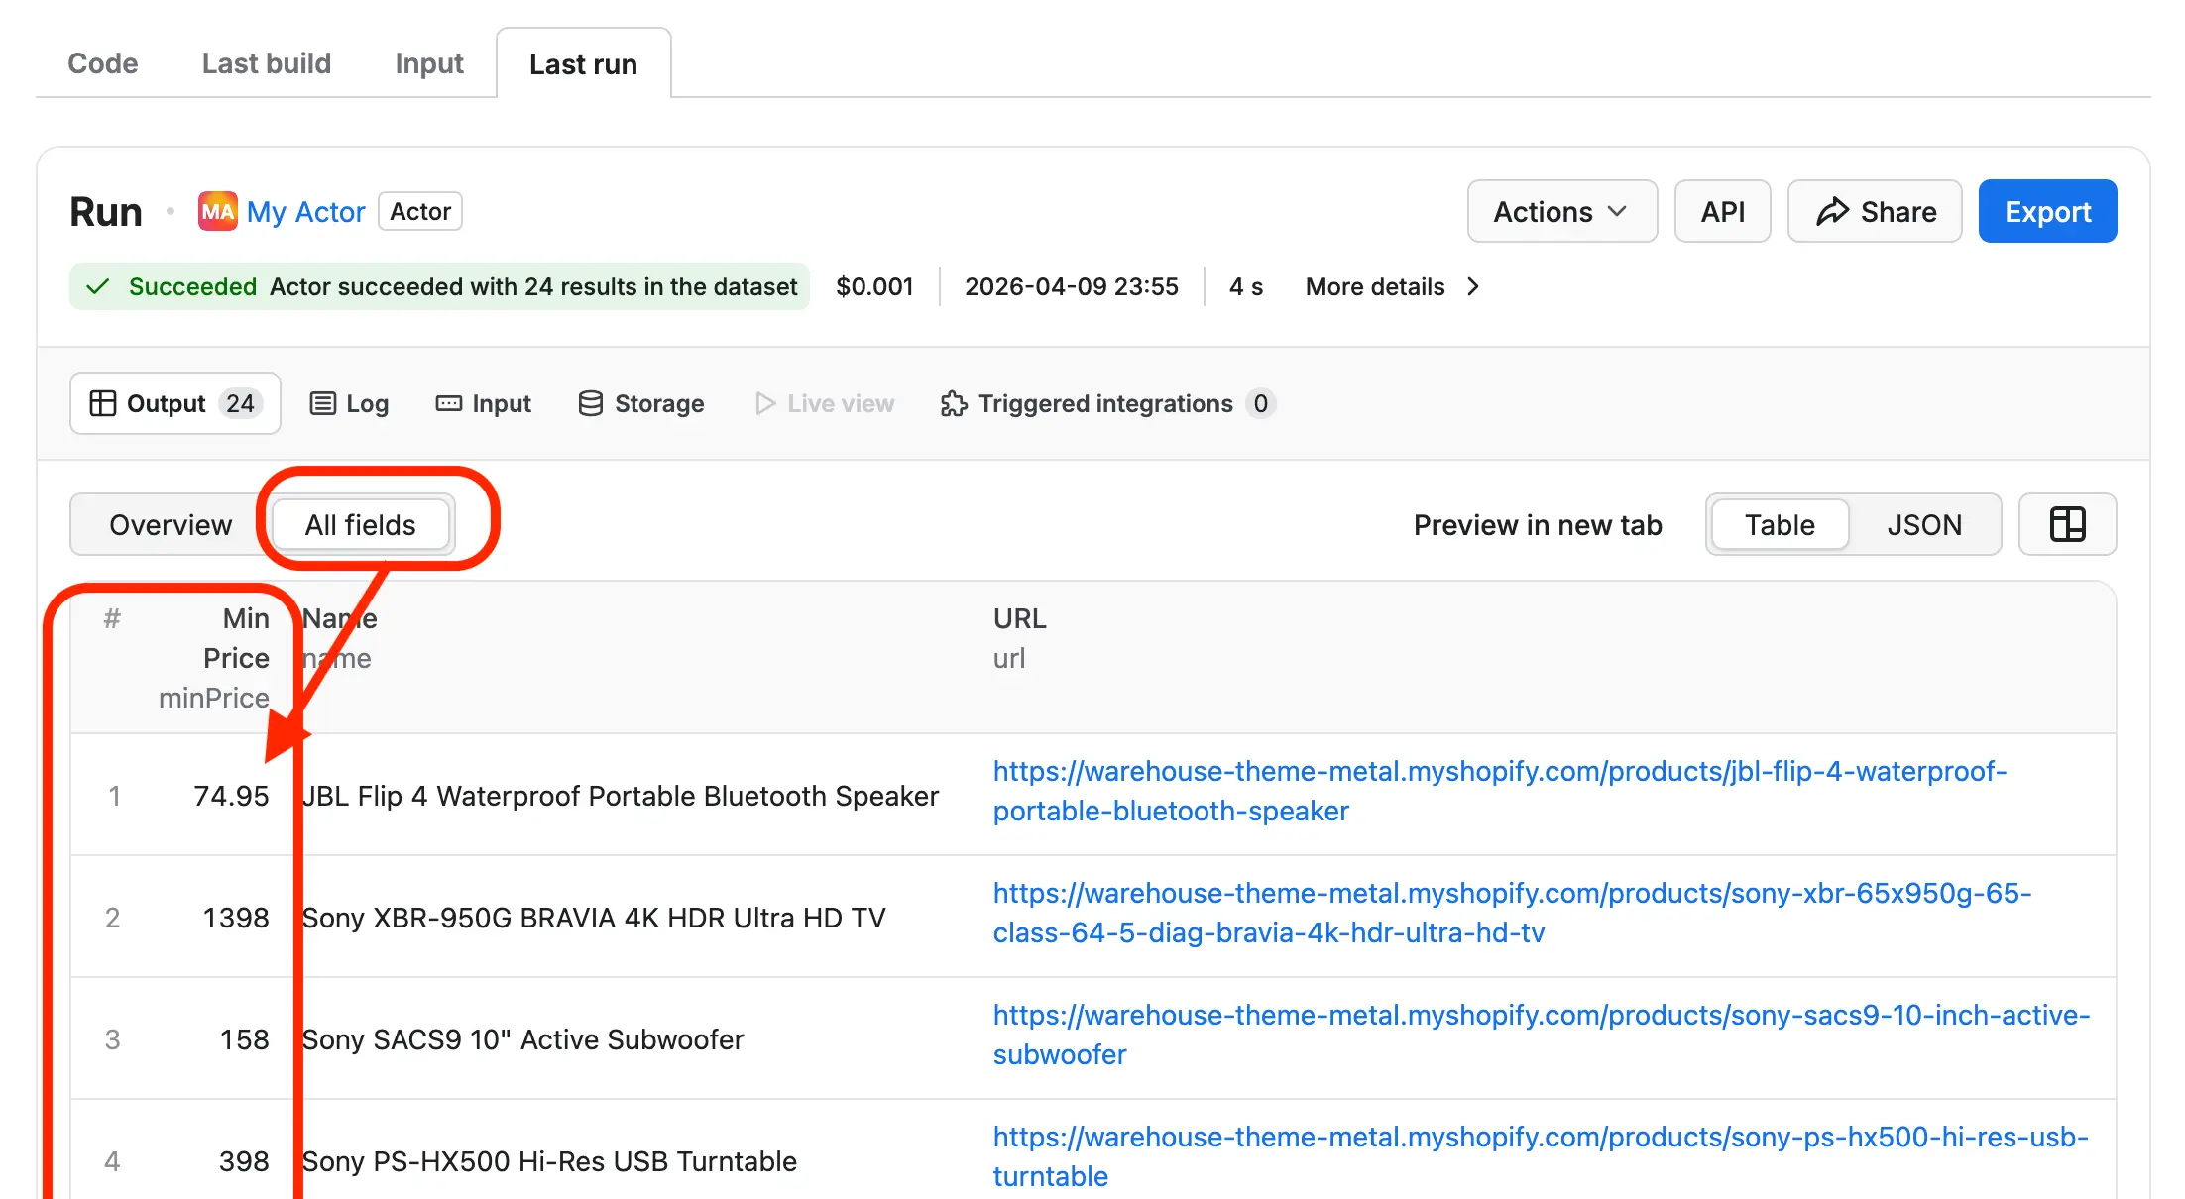
Task: Click the Sony SACS9 10" Active Subwoofer name
Action: click(x=522, y=1039)
